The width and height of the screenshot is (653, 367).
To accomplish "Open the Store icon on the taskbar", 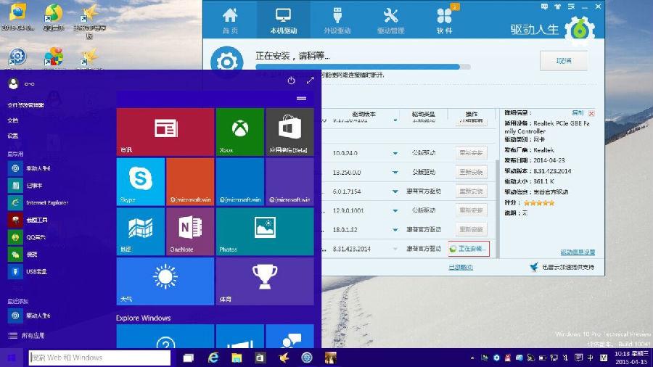I will click(x=260, y=358).
